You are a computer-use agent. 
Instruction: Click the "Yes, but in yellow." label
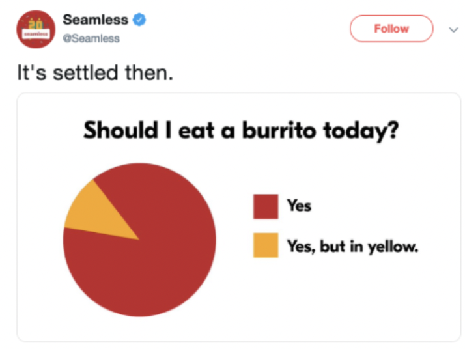(x=352, y=246)
